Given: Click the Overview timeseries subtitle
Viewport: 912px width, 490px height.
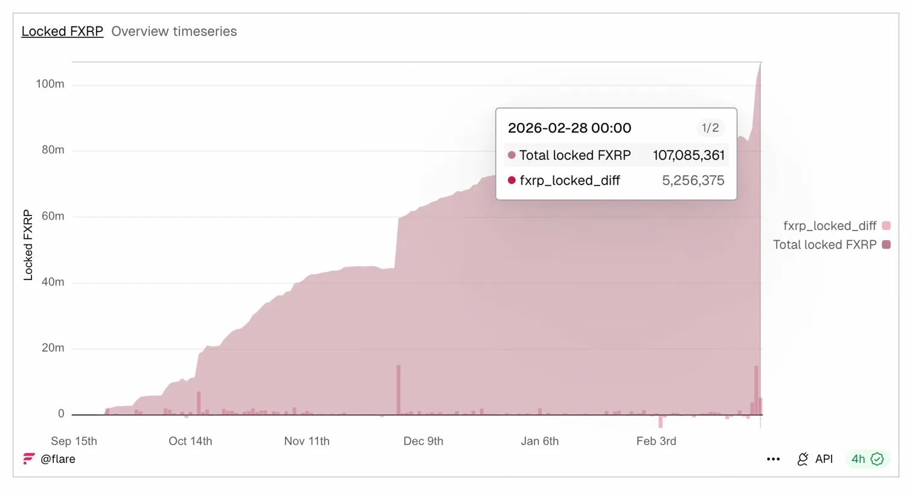Looking at the screenshot, I should click(174, 31).
